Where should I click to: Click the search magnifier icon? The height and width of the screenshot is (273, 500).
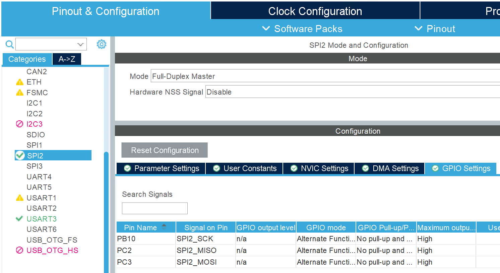click(x=10, y=44)
